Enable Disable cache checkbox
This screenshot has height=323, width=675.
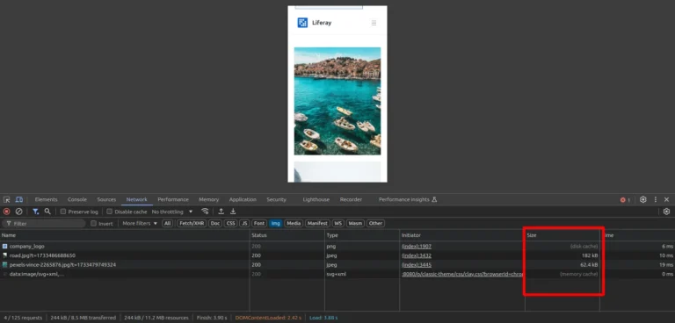(109, 212)
